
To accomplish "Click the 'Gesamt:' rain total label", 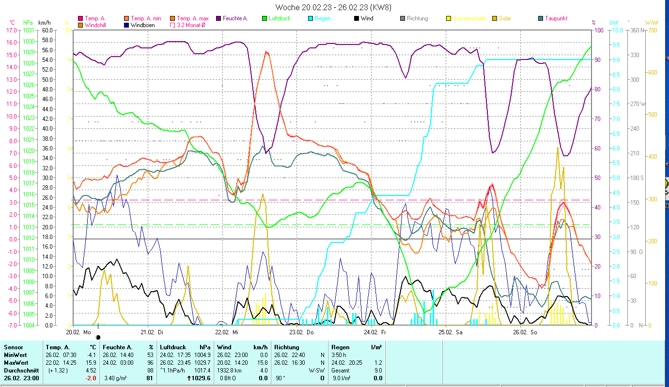I will 341,370.
